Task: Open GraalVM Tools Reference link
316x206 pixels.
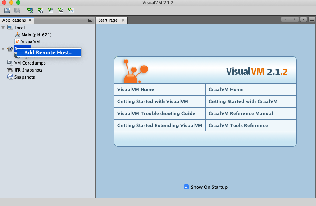Action: 238,125
